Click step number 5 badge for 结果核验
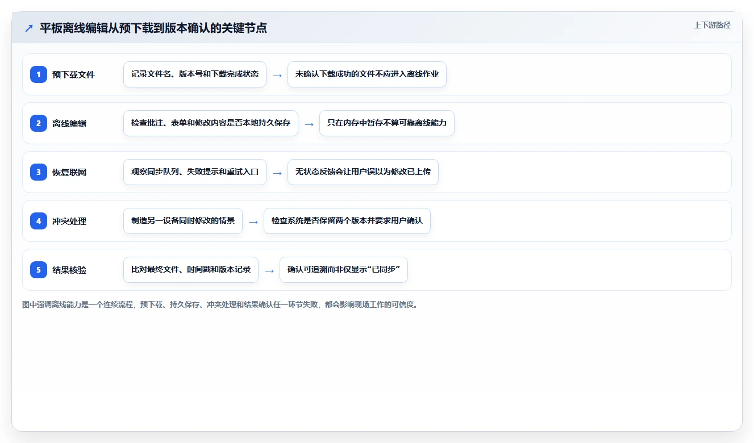 (39, 269)
